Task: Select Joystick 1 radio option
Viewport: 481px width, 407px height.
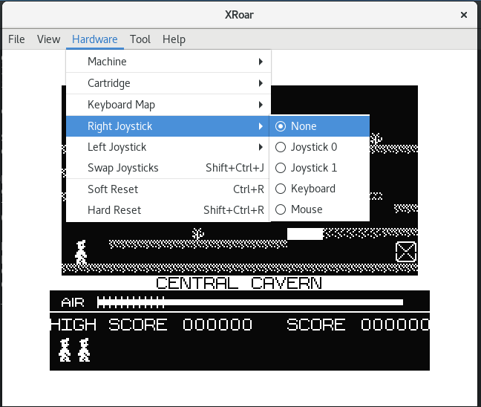Action: pyautogui.click(x=319, y=168)
